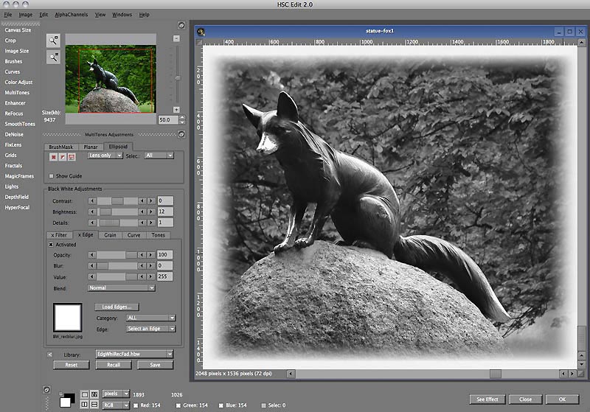
Task: Click the red X icon in Ellipsoid tab
Action: (x=54, y=157)
